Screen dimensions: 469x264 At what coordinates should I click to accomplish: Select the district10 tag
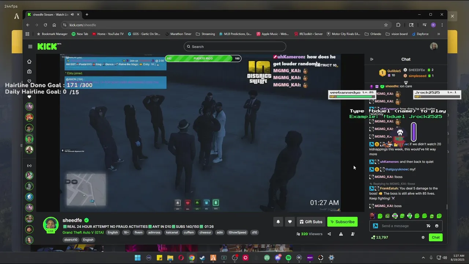tap(71, 240)
